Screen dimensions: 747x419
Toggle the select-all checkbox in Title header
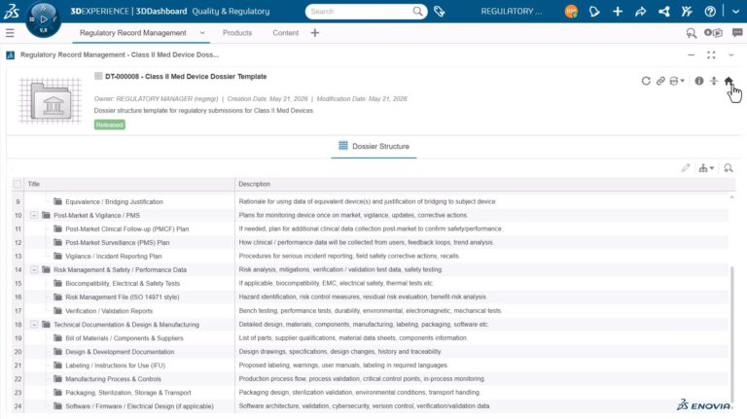(18, 184)
